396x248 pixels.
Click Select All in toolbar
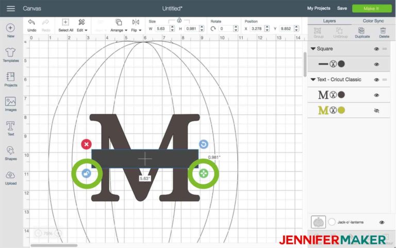65,25
